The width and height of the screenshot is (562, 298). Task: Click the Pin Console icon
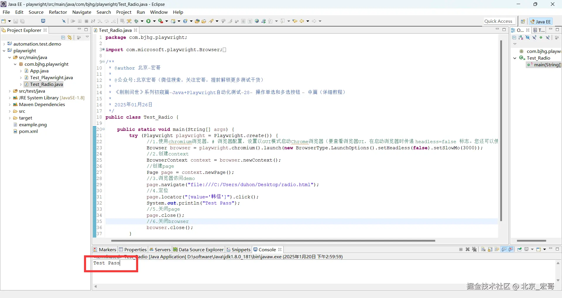click(x=520, y=249)
